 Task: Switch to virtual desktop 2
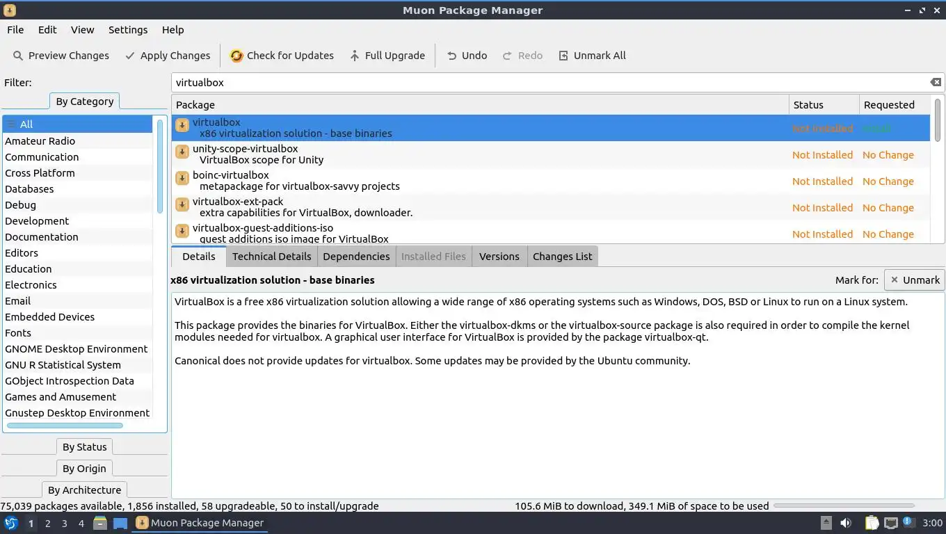47,523
